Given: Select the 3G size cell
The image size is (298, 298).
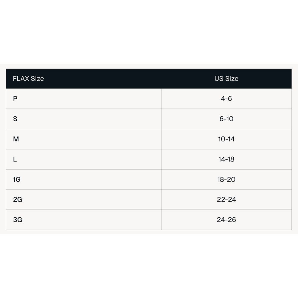Looking at the screenshot, I should point(84,220).
